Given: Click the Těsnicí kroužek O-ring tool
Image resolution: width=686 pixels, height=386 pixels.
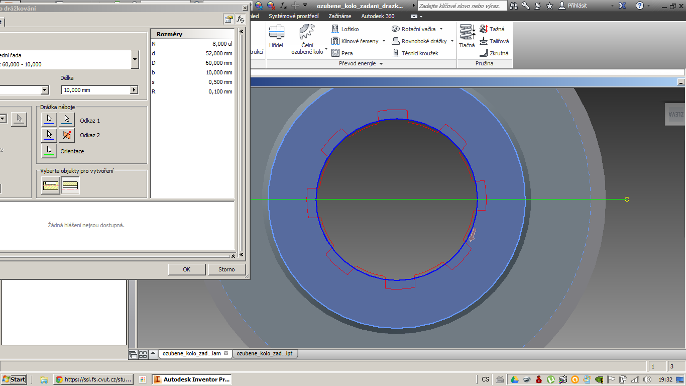Looking at the screenshot, I should pos(415,53).
